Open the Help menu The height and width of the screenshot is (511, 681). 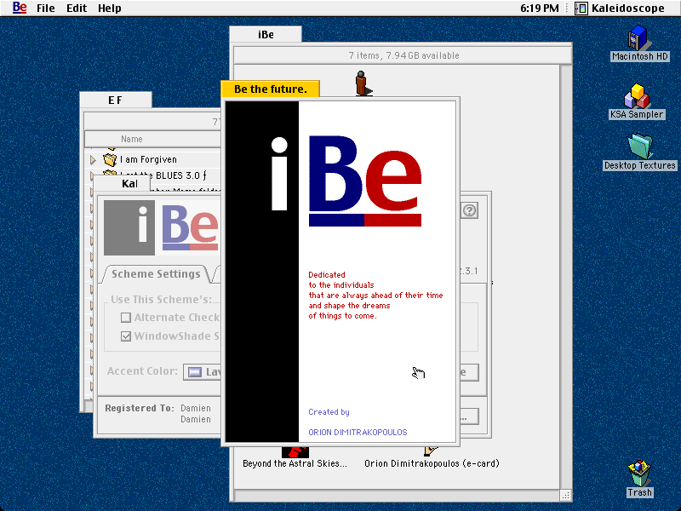point(110,9)
